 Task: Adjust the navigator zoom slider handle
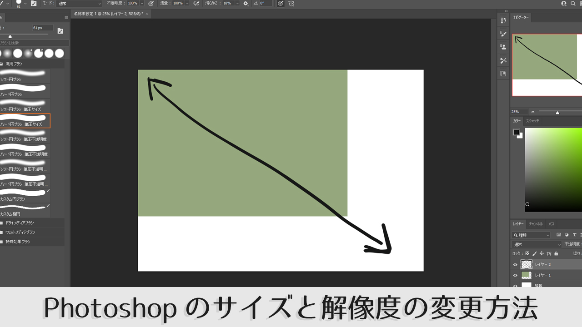tap(557, 113)
